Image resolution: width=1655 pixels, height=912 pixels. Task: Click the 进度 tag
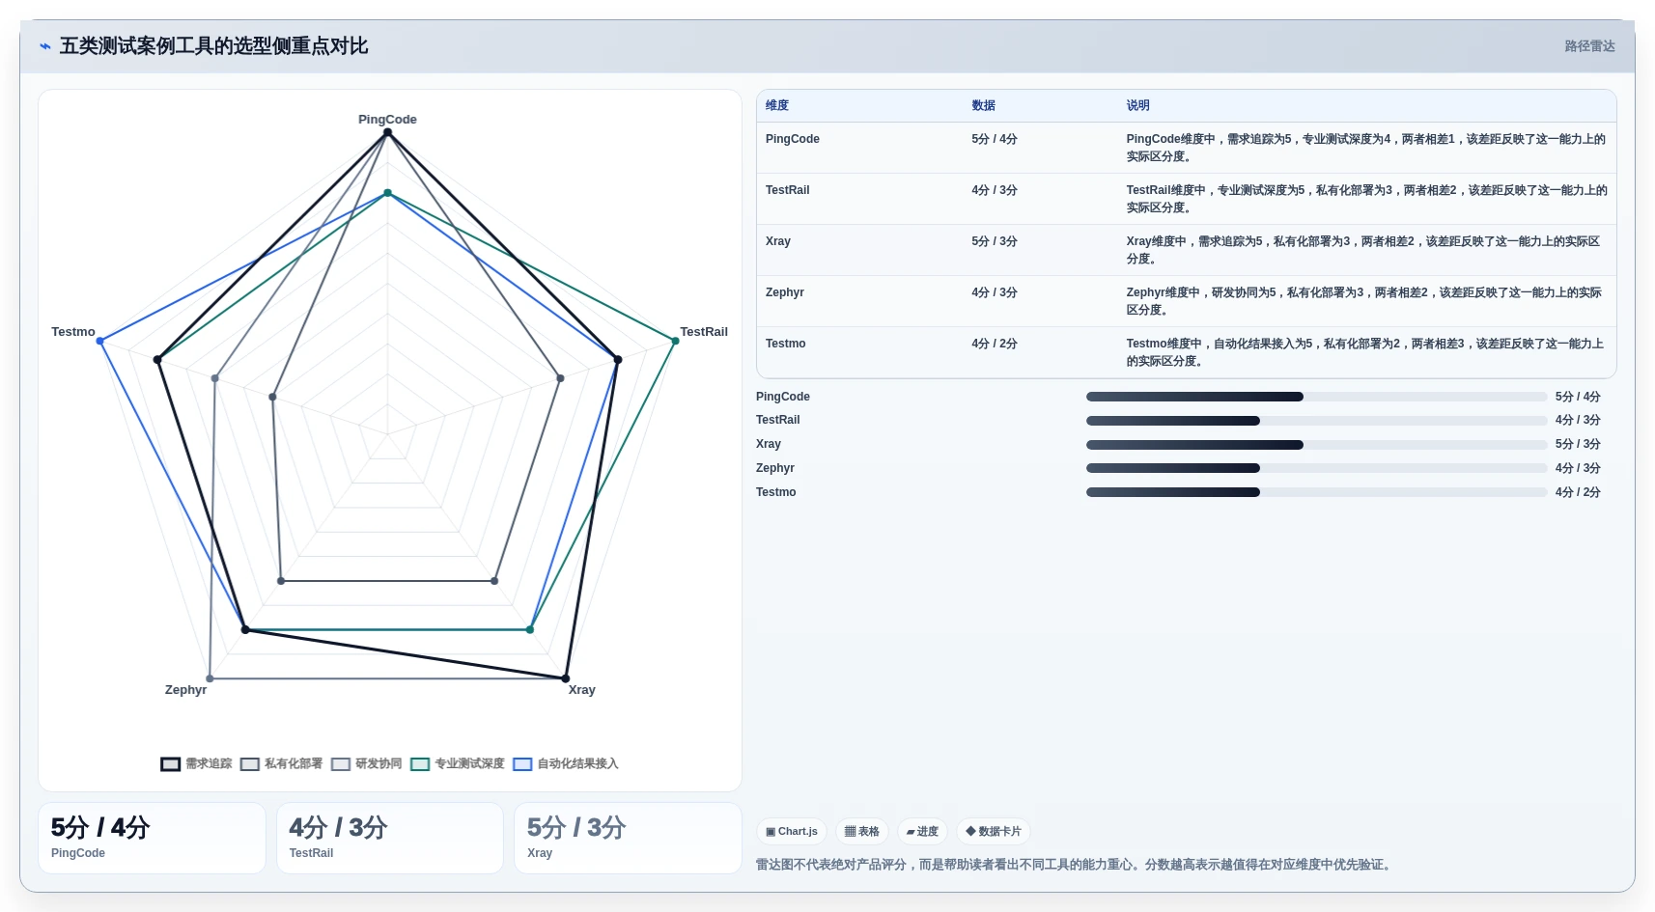click(922, 831)
